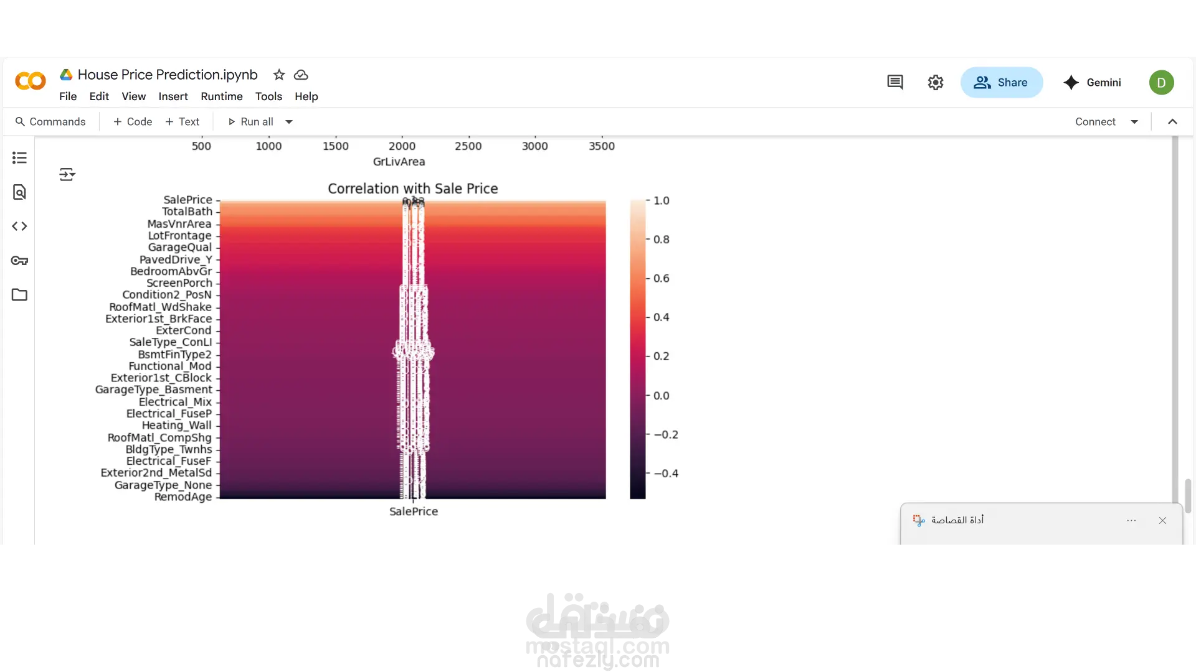Click the Share button

1001,82
